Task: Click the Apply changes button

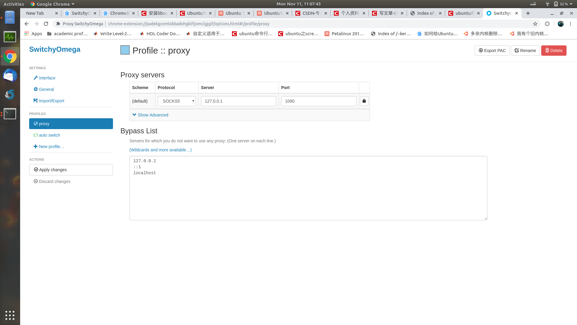Action: [x=71, y=170]
